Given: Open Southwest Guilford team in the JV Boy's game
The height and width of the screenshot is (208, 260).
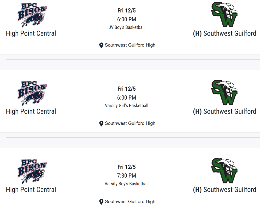Looking at the screenshot, I should [230, 34].
